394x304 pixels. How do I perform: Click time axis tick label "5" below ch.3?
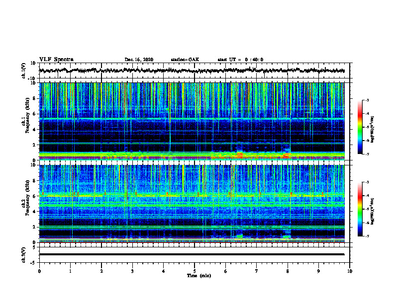coord(195,271)
